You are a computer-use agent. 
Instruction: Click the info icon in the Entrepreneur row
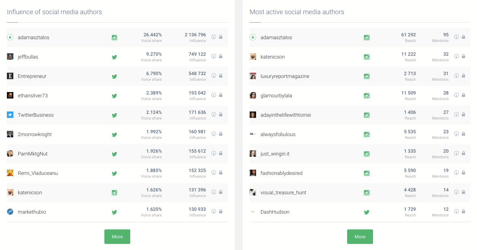click(214, 76)
